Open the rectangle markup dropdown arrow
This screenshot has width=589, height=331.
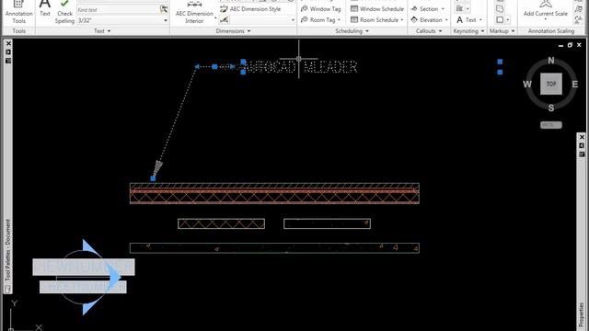click(x=508, y=19)
